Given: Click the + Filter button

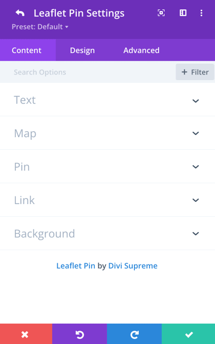Looking at the screenshot, I should [195, 72].
